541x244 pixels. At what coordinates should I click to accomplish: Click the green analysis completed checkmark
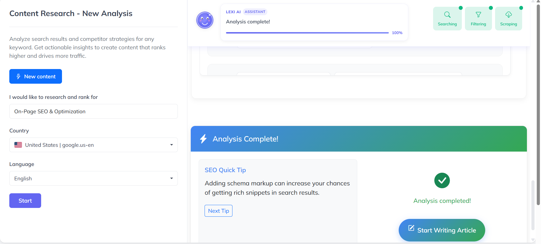(442, 180)
